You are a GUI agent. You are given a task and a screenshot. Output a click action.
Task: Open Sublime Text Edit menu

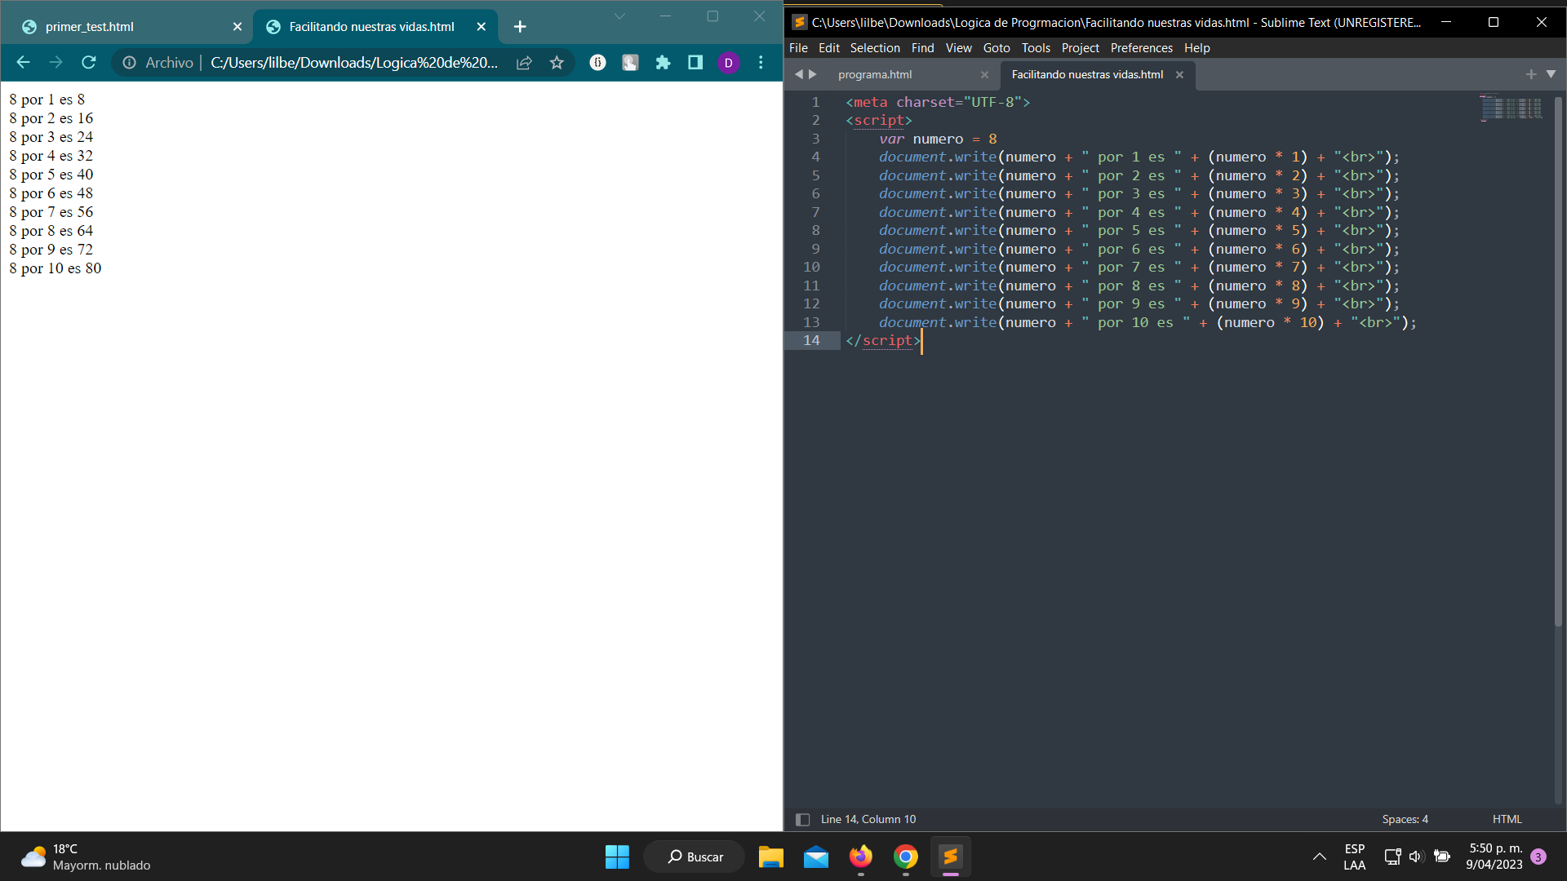829,48
